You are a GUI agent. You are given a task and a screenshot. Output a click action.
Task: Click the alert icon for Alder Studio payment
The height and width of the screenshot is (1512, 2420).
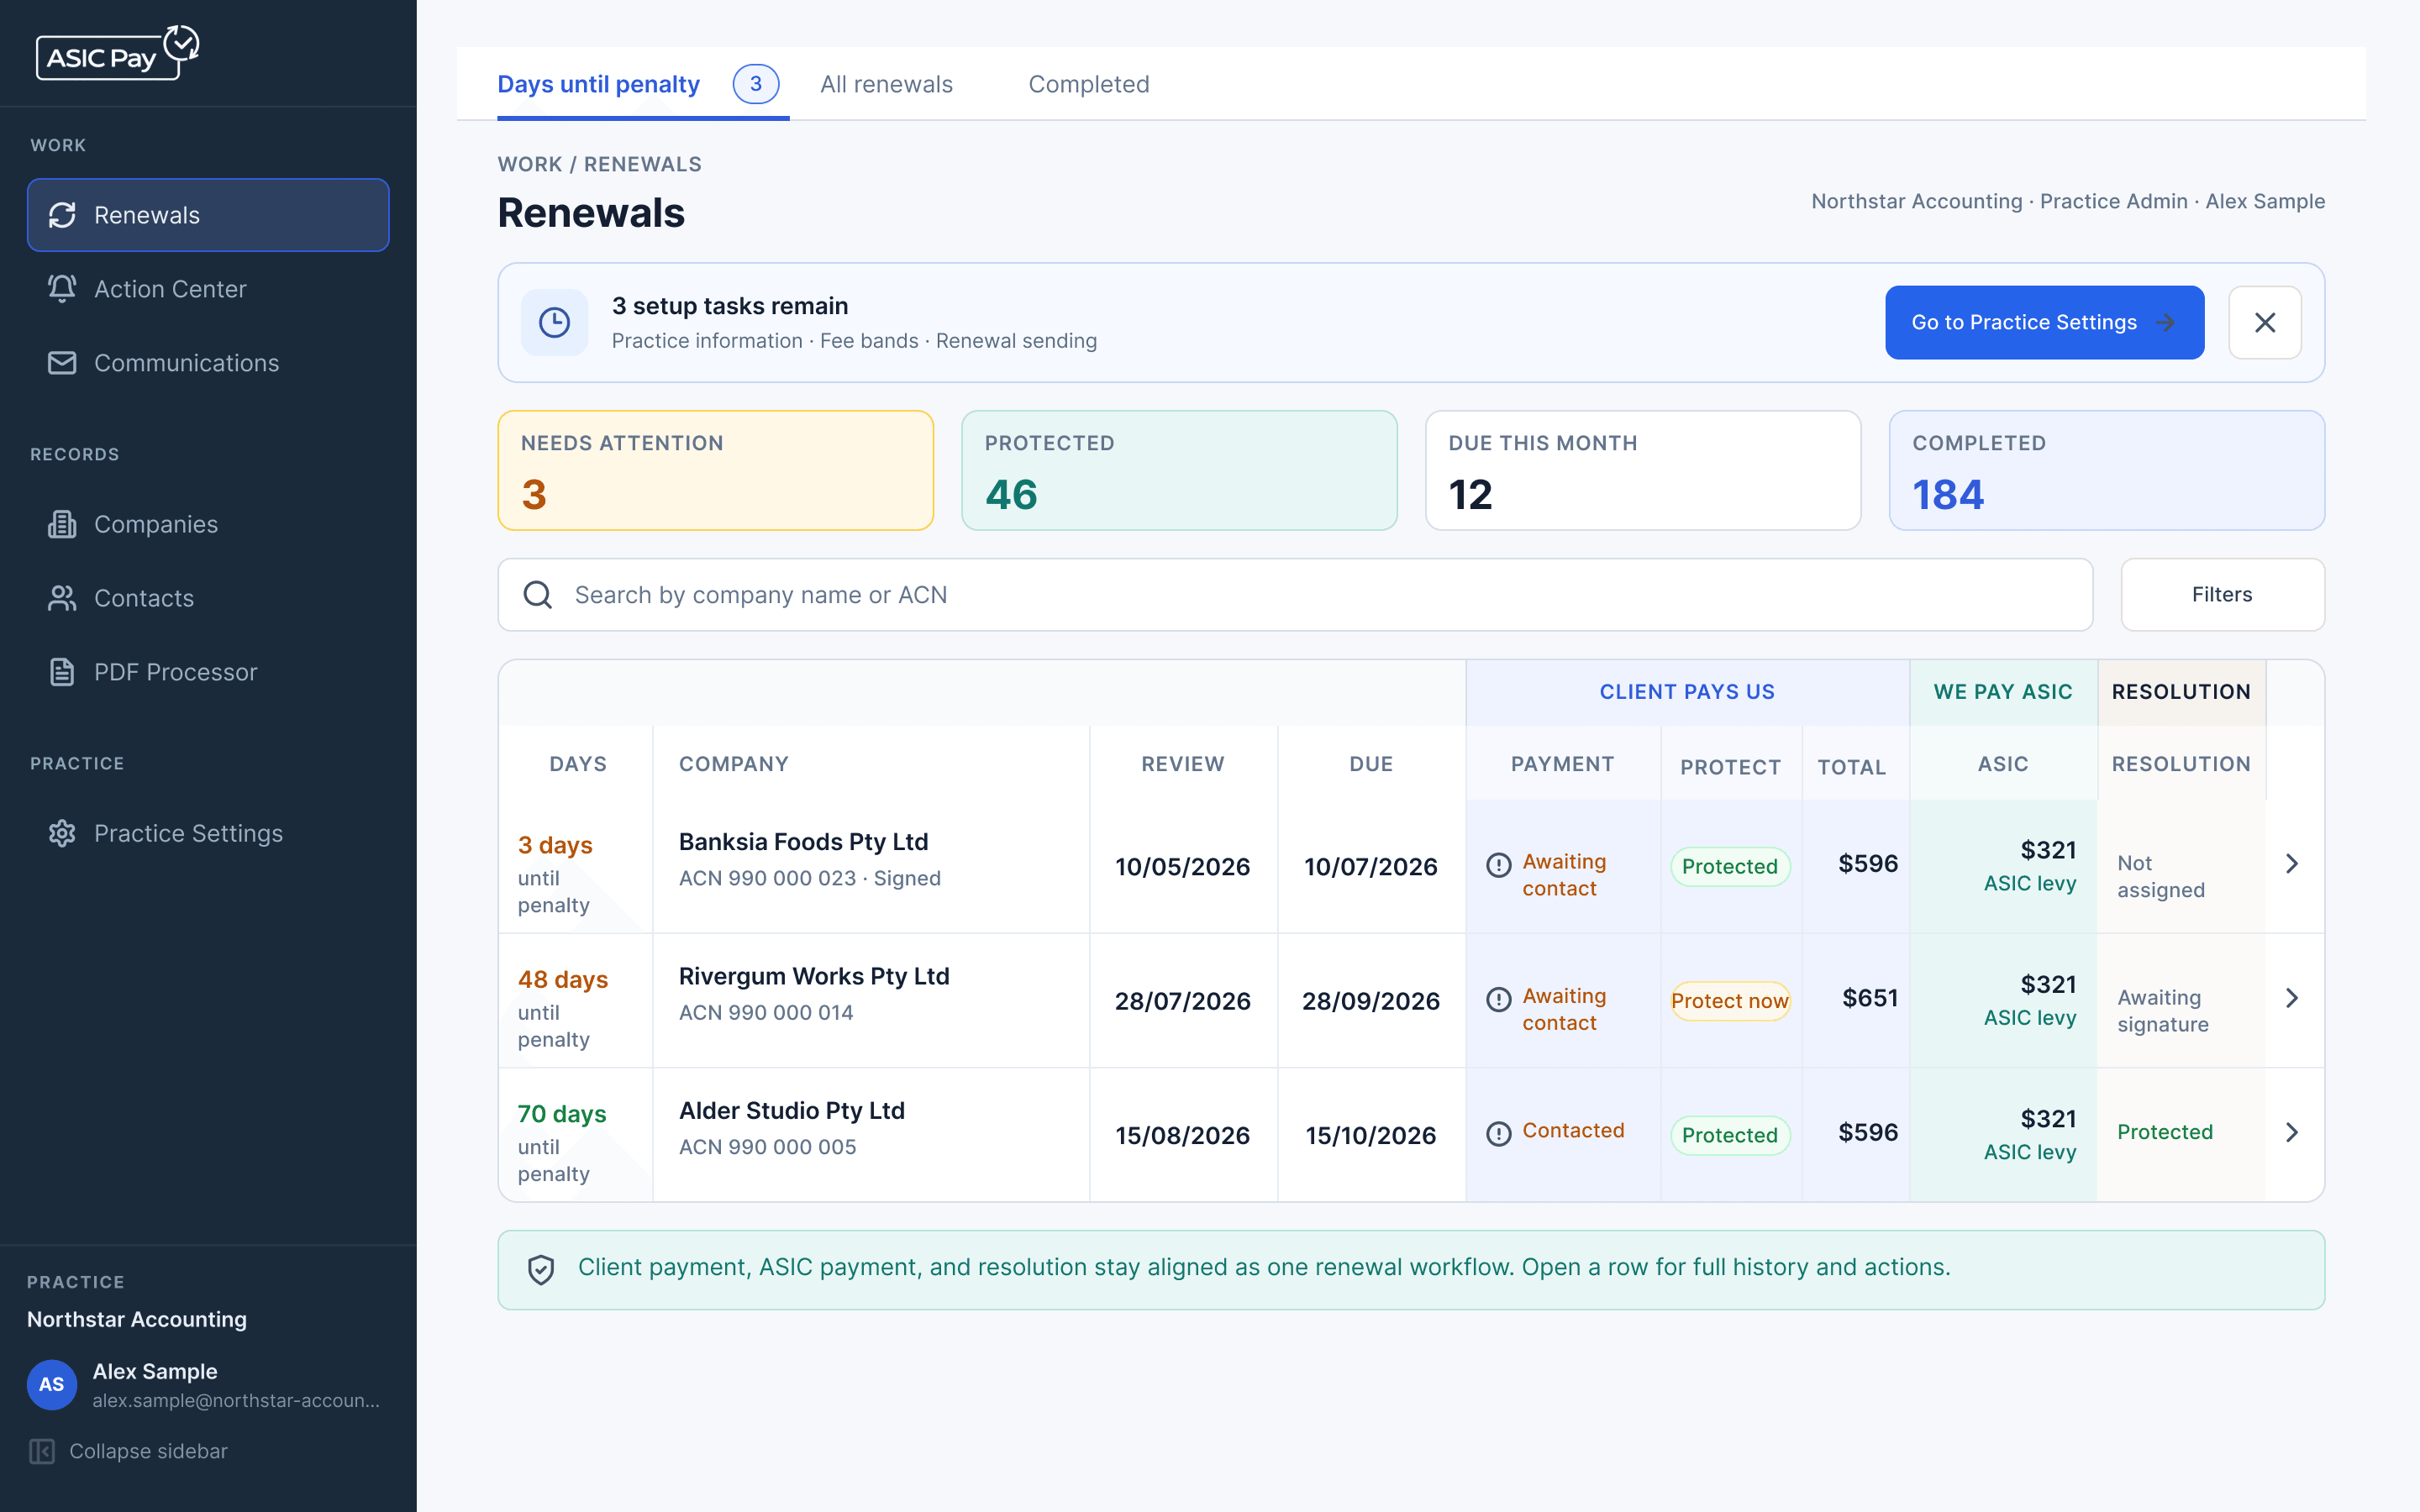(x=1498, y=1134)
